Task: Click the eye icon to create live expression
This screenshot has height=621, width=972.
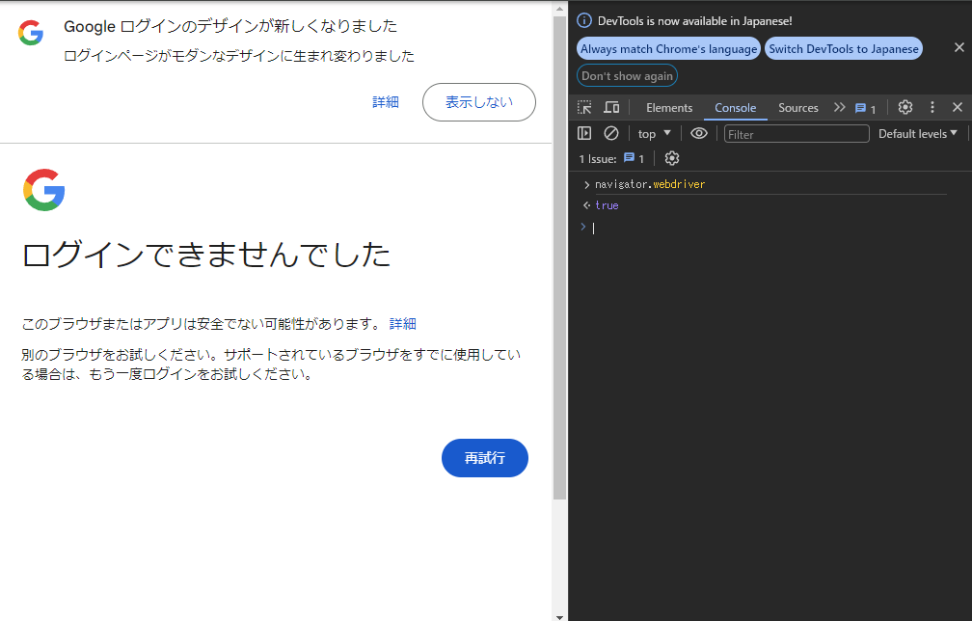Action: tap(699, 134)
